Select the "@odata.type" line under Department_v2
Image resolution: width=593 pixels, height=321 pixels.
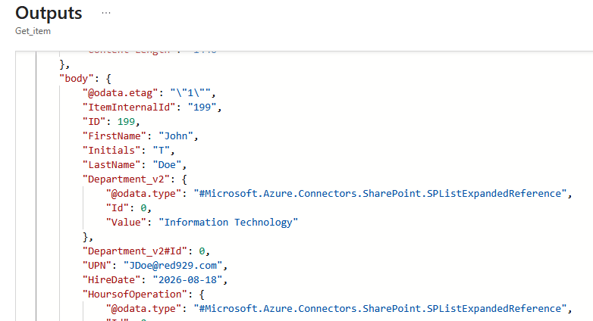339,193
